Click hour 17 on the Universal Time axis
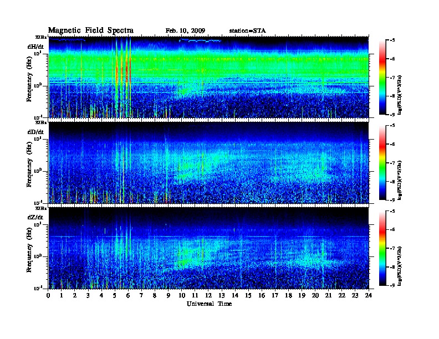 point(275,295)
